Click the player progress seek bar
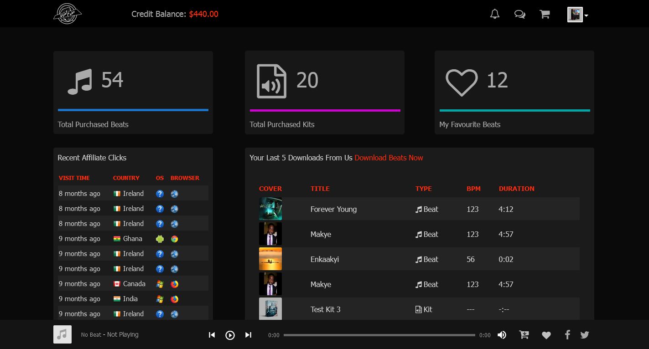Viewport: 649px width, 349px height. [x=379, y=335]
